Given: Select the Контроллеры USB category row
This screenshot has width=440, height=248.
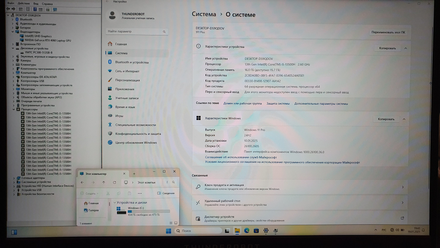Looking at the screenshot, I should [32, 81].
